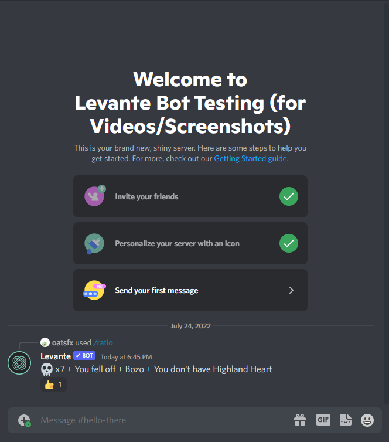The image size is (389, 442).
Task: Click the chat vertical scrollbar
Action: point(387,203)
